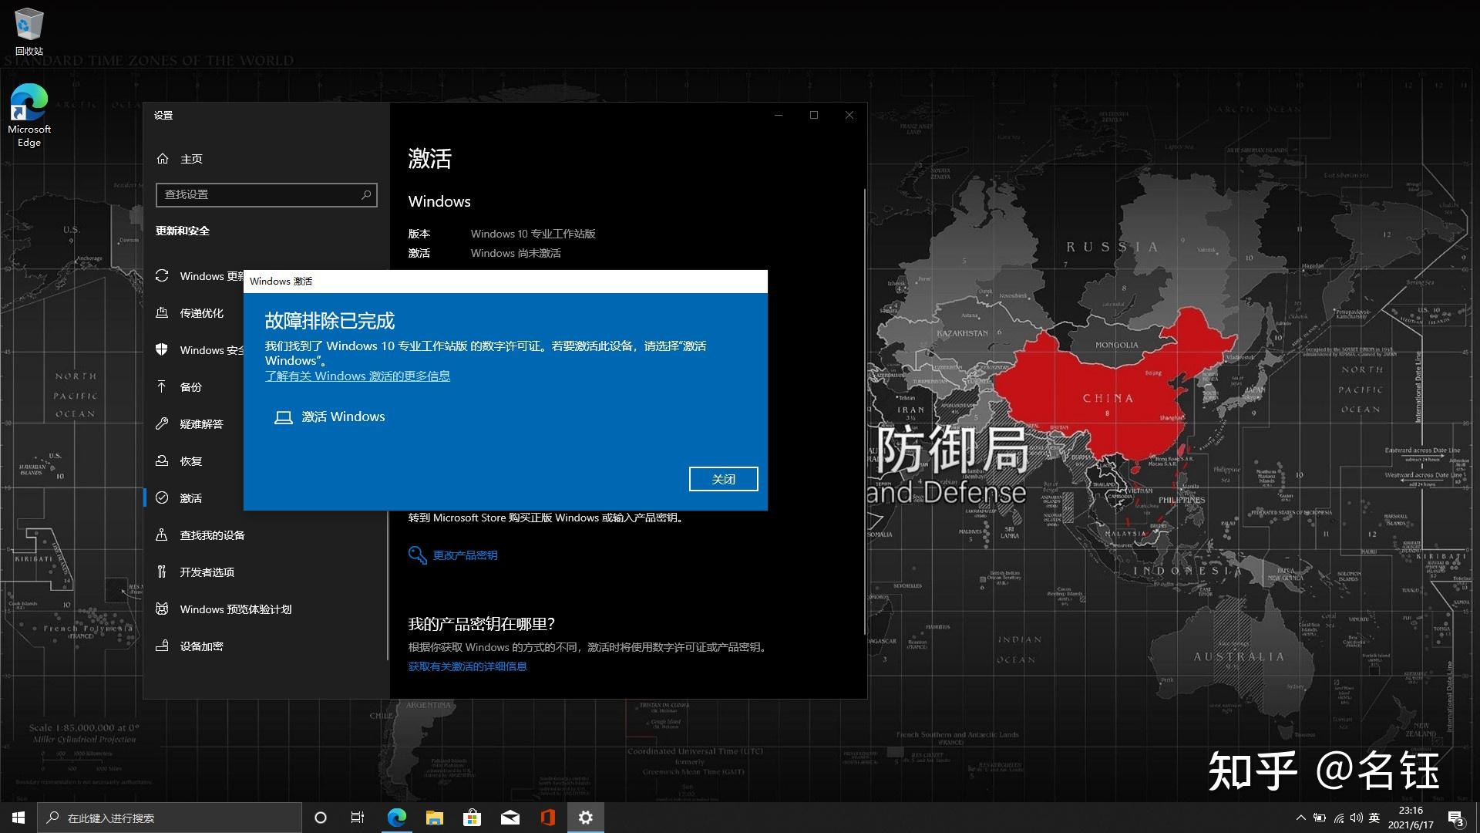Viewport: 1480px width, 833px height.
Task: Open 开发者选项 page
Action: coord(207,572)
